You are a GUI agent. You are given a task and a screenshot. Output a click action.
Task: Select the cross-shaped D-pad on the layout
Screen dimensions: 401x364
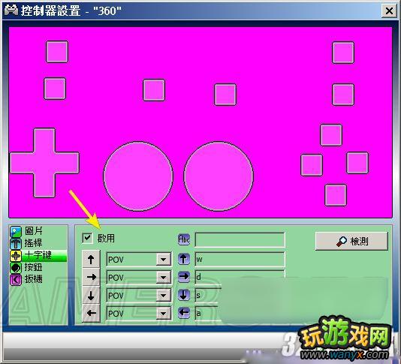(x=44, y=163)
